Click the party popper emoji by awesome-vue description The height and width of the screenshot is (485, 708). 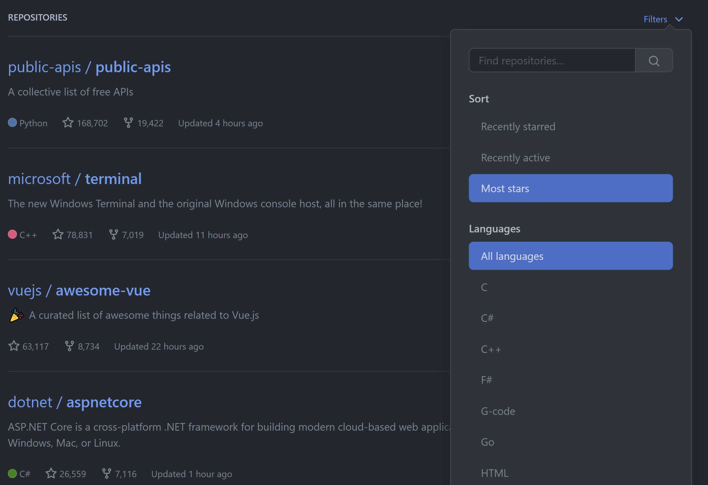click(x=16, y=315)
